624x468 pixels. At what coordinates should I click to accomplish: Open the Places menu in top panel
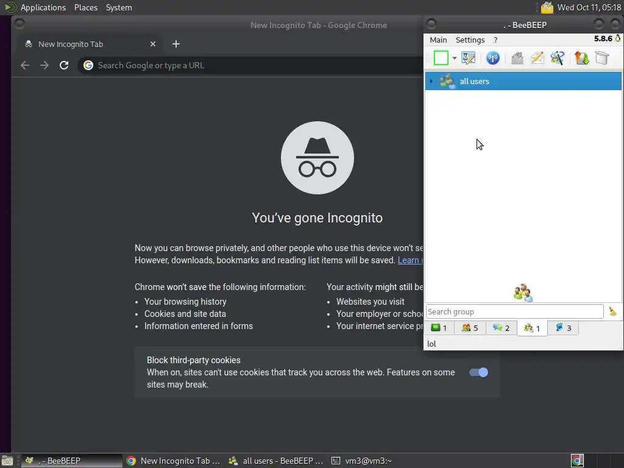click(x=85, y=7)
